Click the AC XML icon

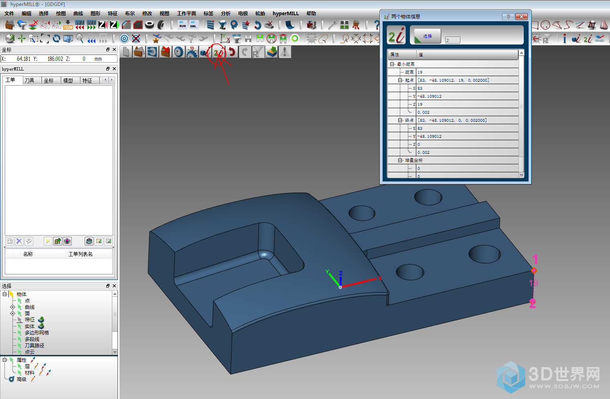(193, 25)
